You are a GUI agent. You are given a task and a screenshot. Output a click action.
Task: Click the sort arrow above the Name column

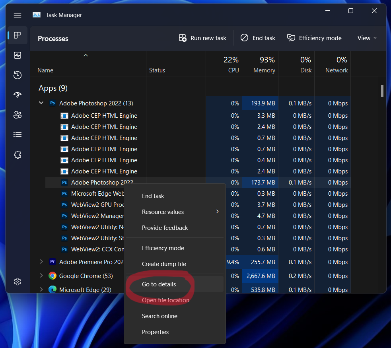pos(86,55)
